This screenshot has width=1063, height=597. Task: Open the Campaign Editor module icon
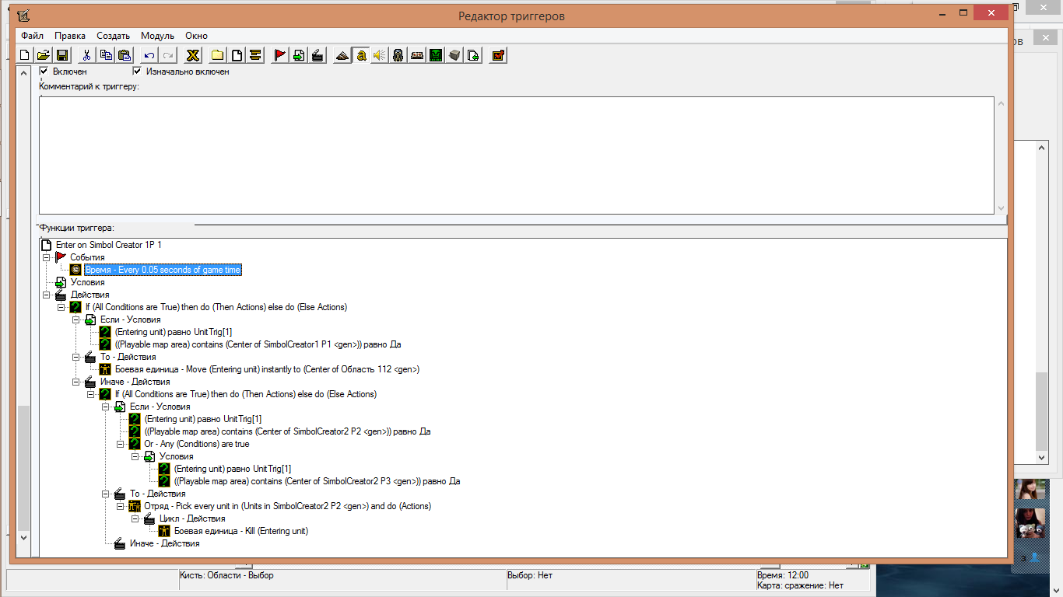point(417,55)
